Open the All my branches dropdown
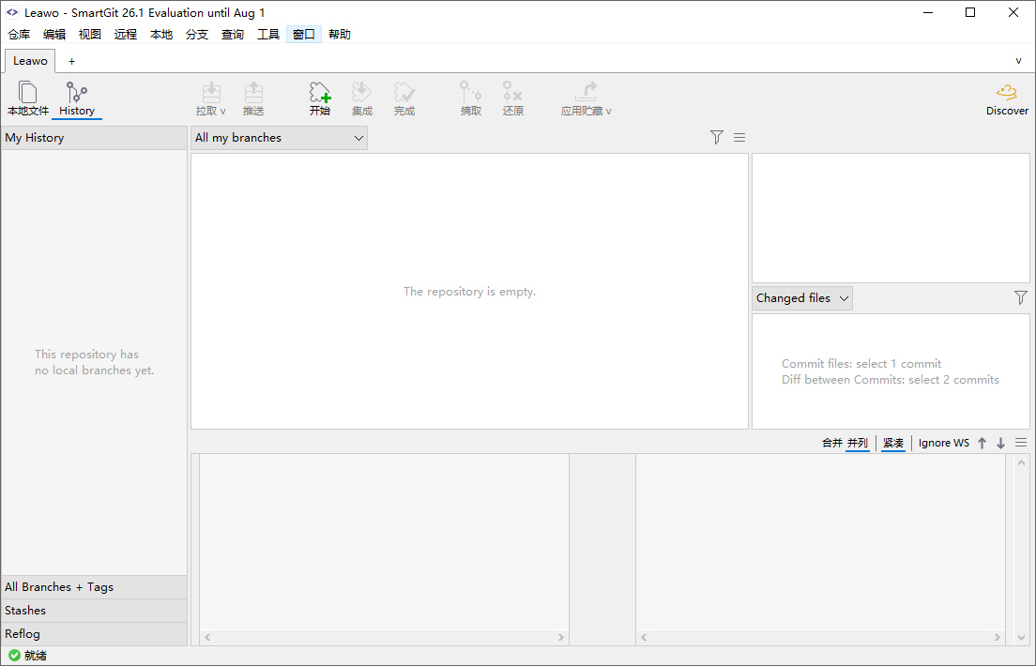Viewport: 1036px width, 666px height. pyautogui.click(x=280, y=138)
